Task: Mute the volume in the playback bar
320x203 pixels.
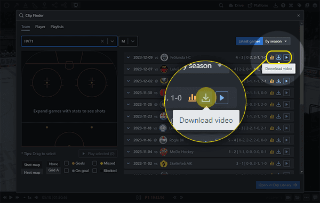Action: tap(36, 197)
